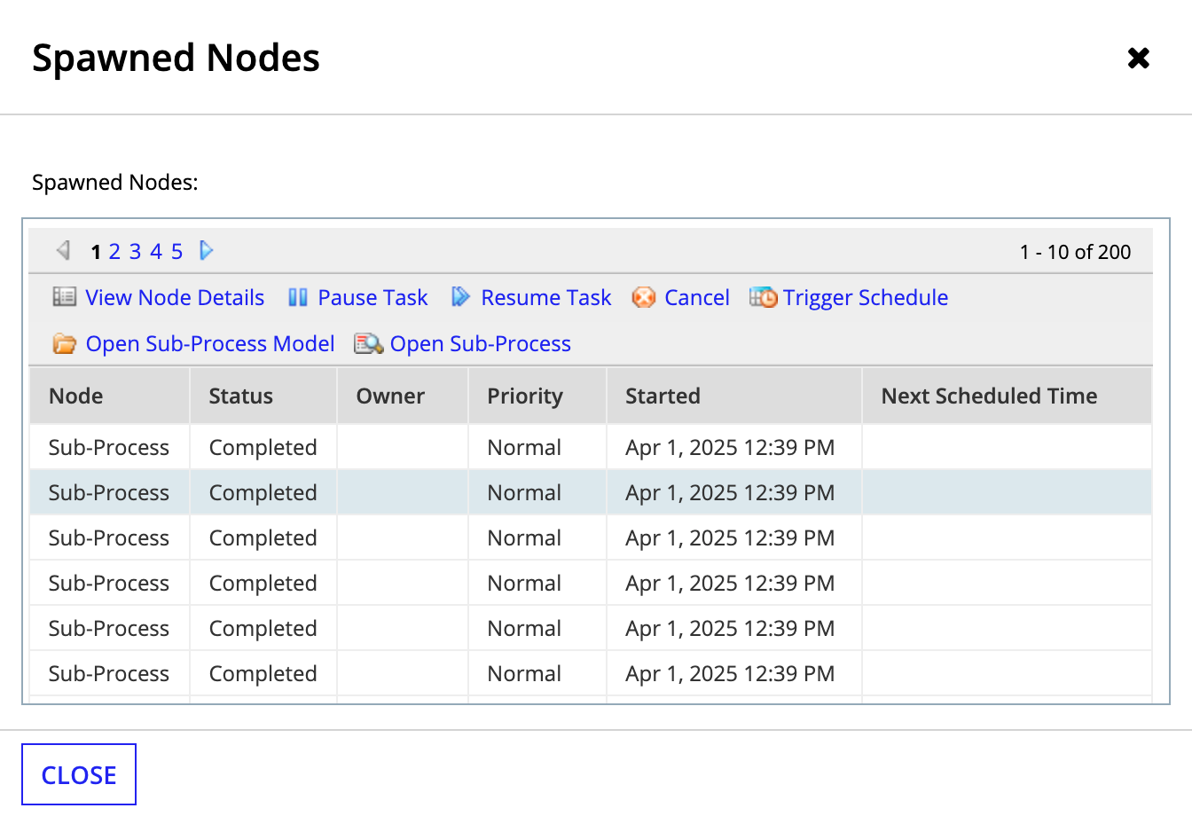Go to page 4
The width and height of the screenshot is (1192, 816).
pos(156,252)
